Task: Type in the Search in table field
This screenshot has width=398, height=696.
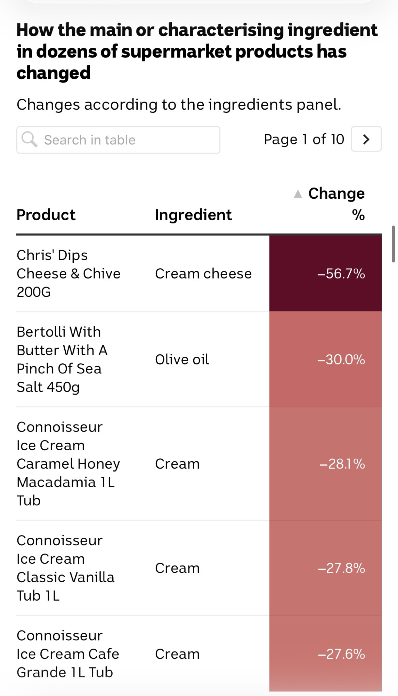Action: 125,140
